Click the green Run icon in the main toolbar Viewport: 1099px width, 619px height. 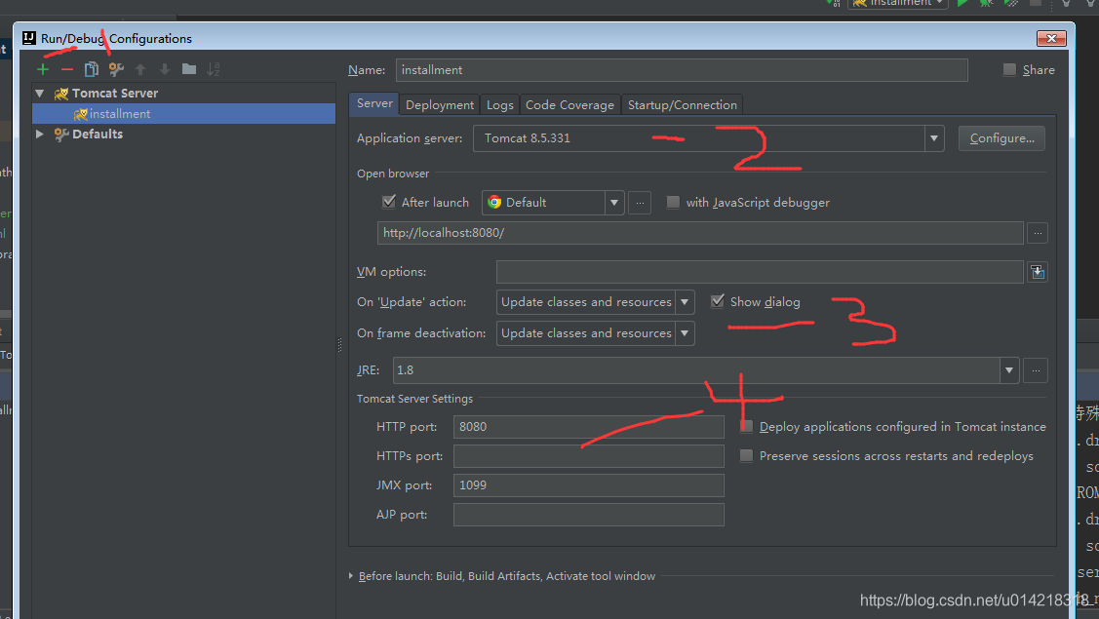point(963,4)
